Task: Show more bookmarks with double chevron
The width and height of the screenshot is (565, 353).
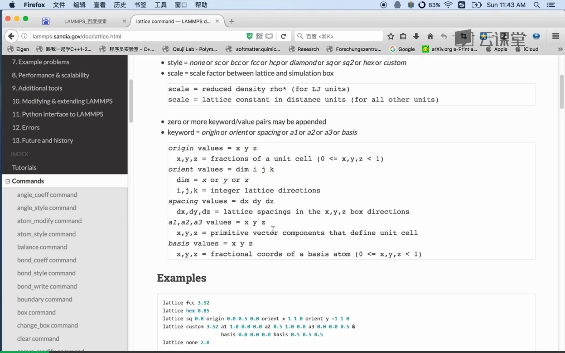Action: click(560, 49)
